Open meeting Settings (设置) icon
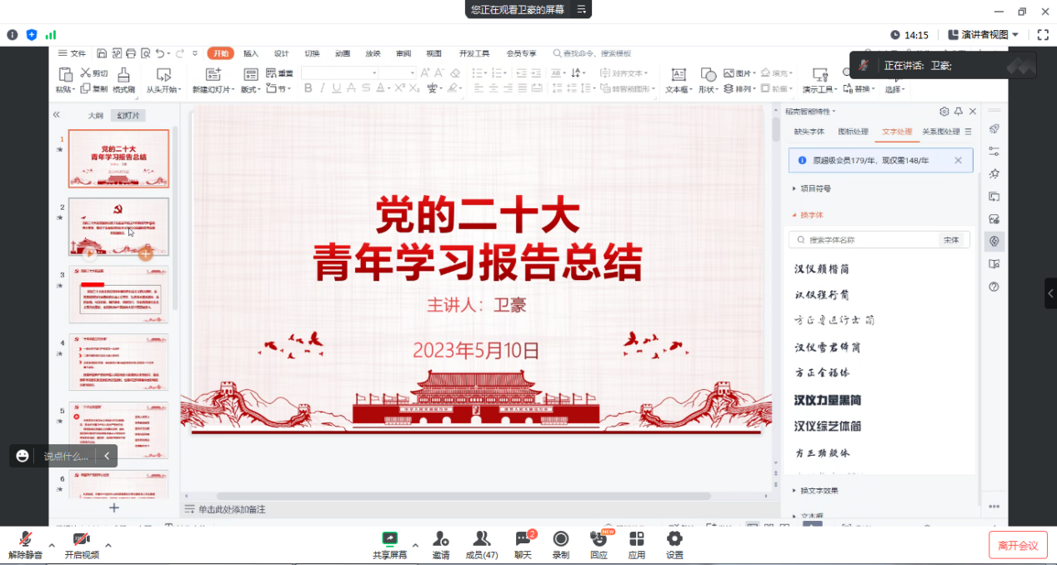Viewport: 1057px width, 565px height. coord(674,539)
